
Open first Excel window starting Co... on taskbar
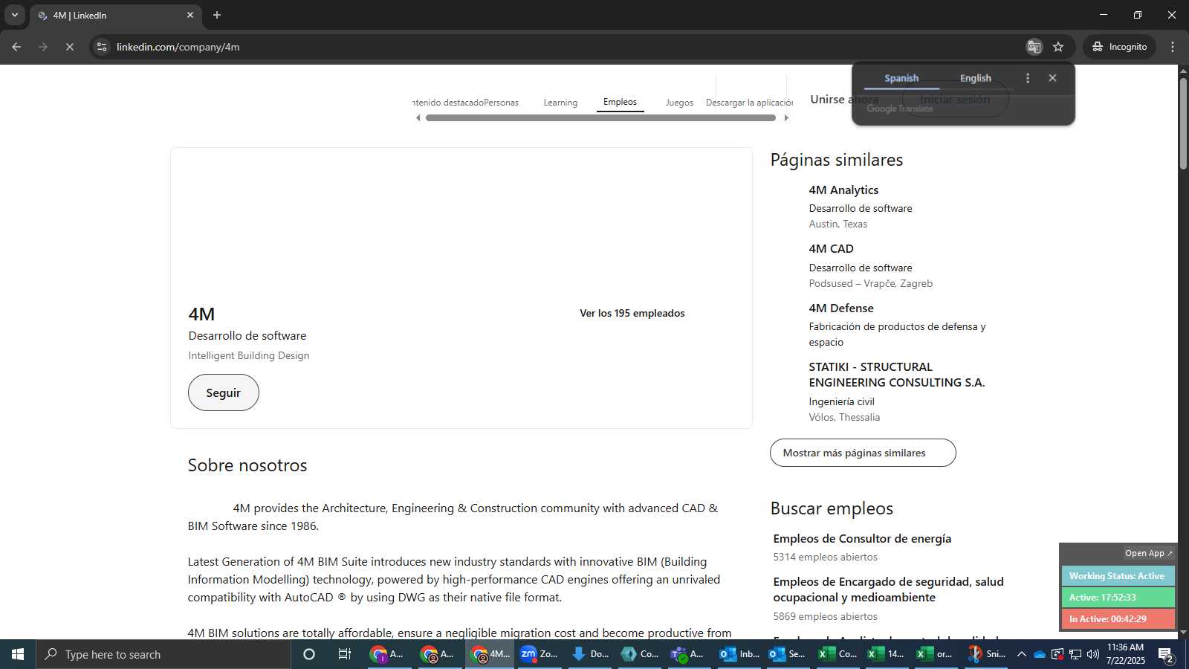[x=838, y=654]
